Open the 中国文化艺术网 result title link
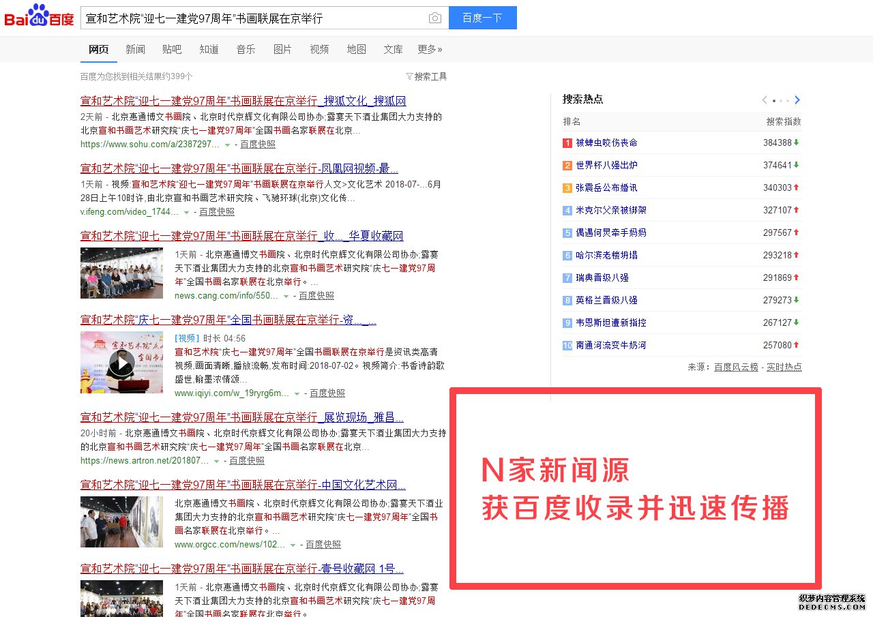This screenshot has width=873, height=617. coord(243,485)
